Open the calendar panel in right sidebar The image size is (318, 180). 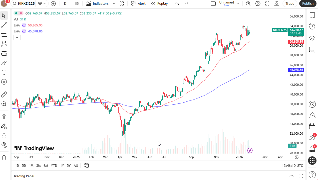(312, 126)
